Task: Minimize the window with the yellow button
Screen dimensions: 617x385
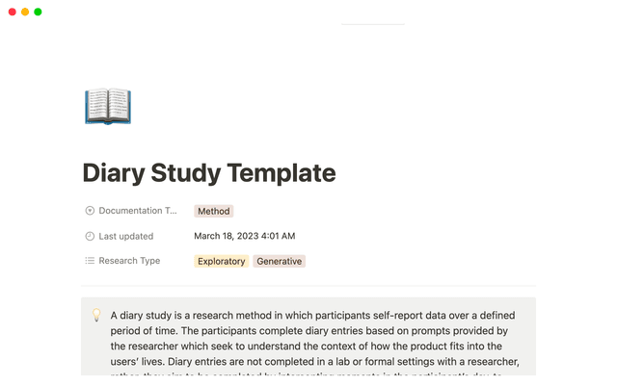Action: 25,12
